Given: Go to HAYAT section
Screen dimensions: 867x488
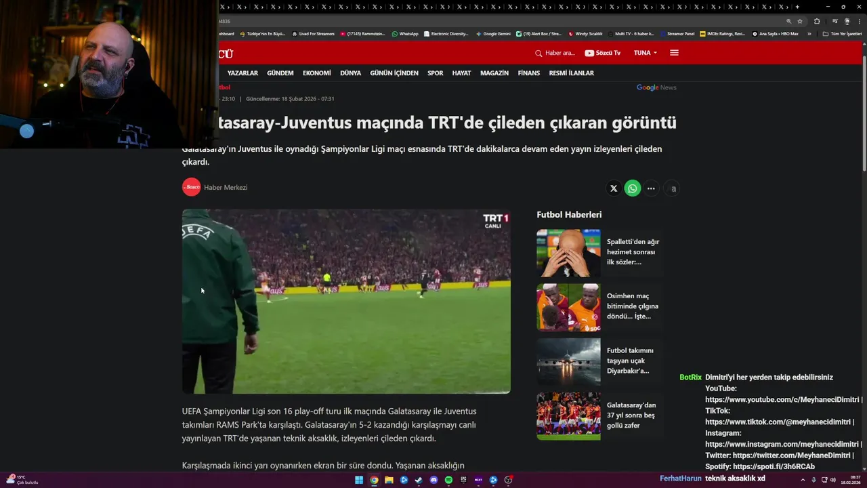Looking at the screenshot, I should coord(462,73).
